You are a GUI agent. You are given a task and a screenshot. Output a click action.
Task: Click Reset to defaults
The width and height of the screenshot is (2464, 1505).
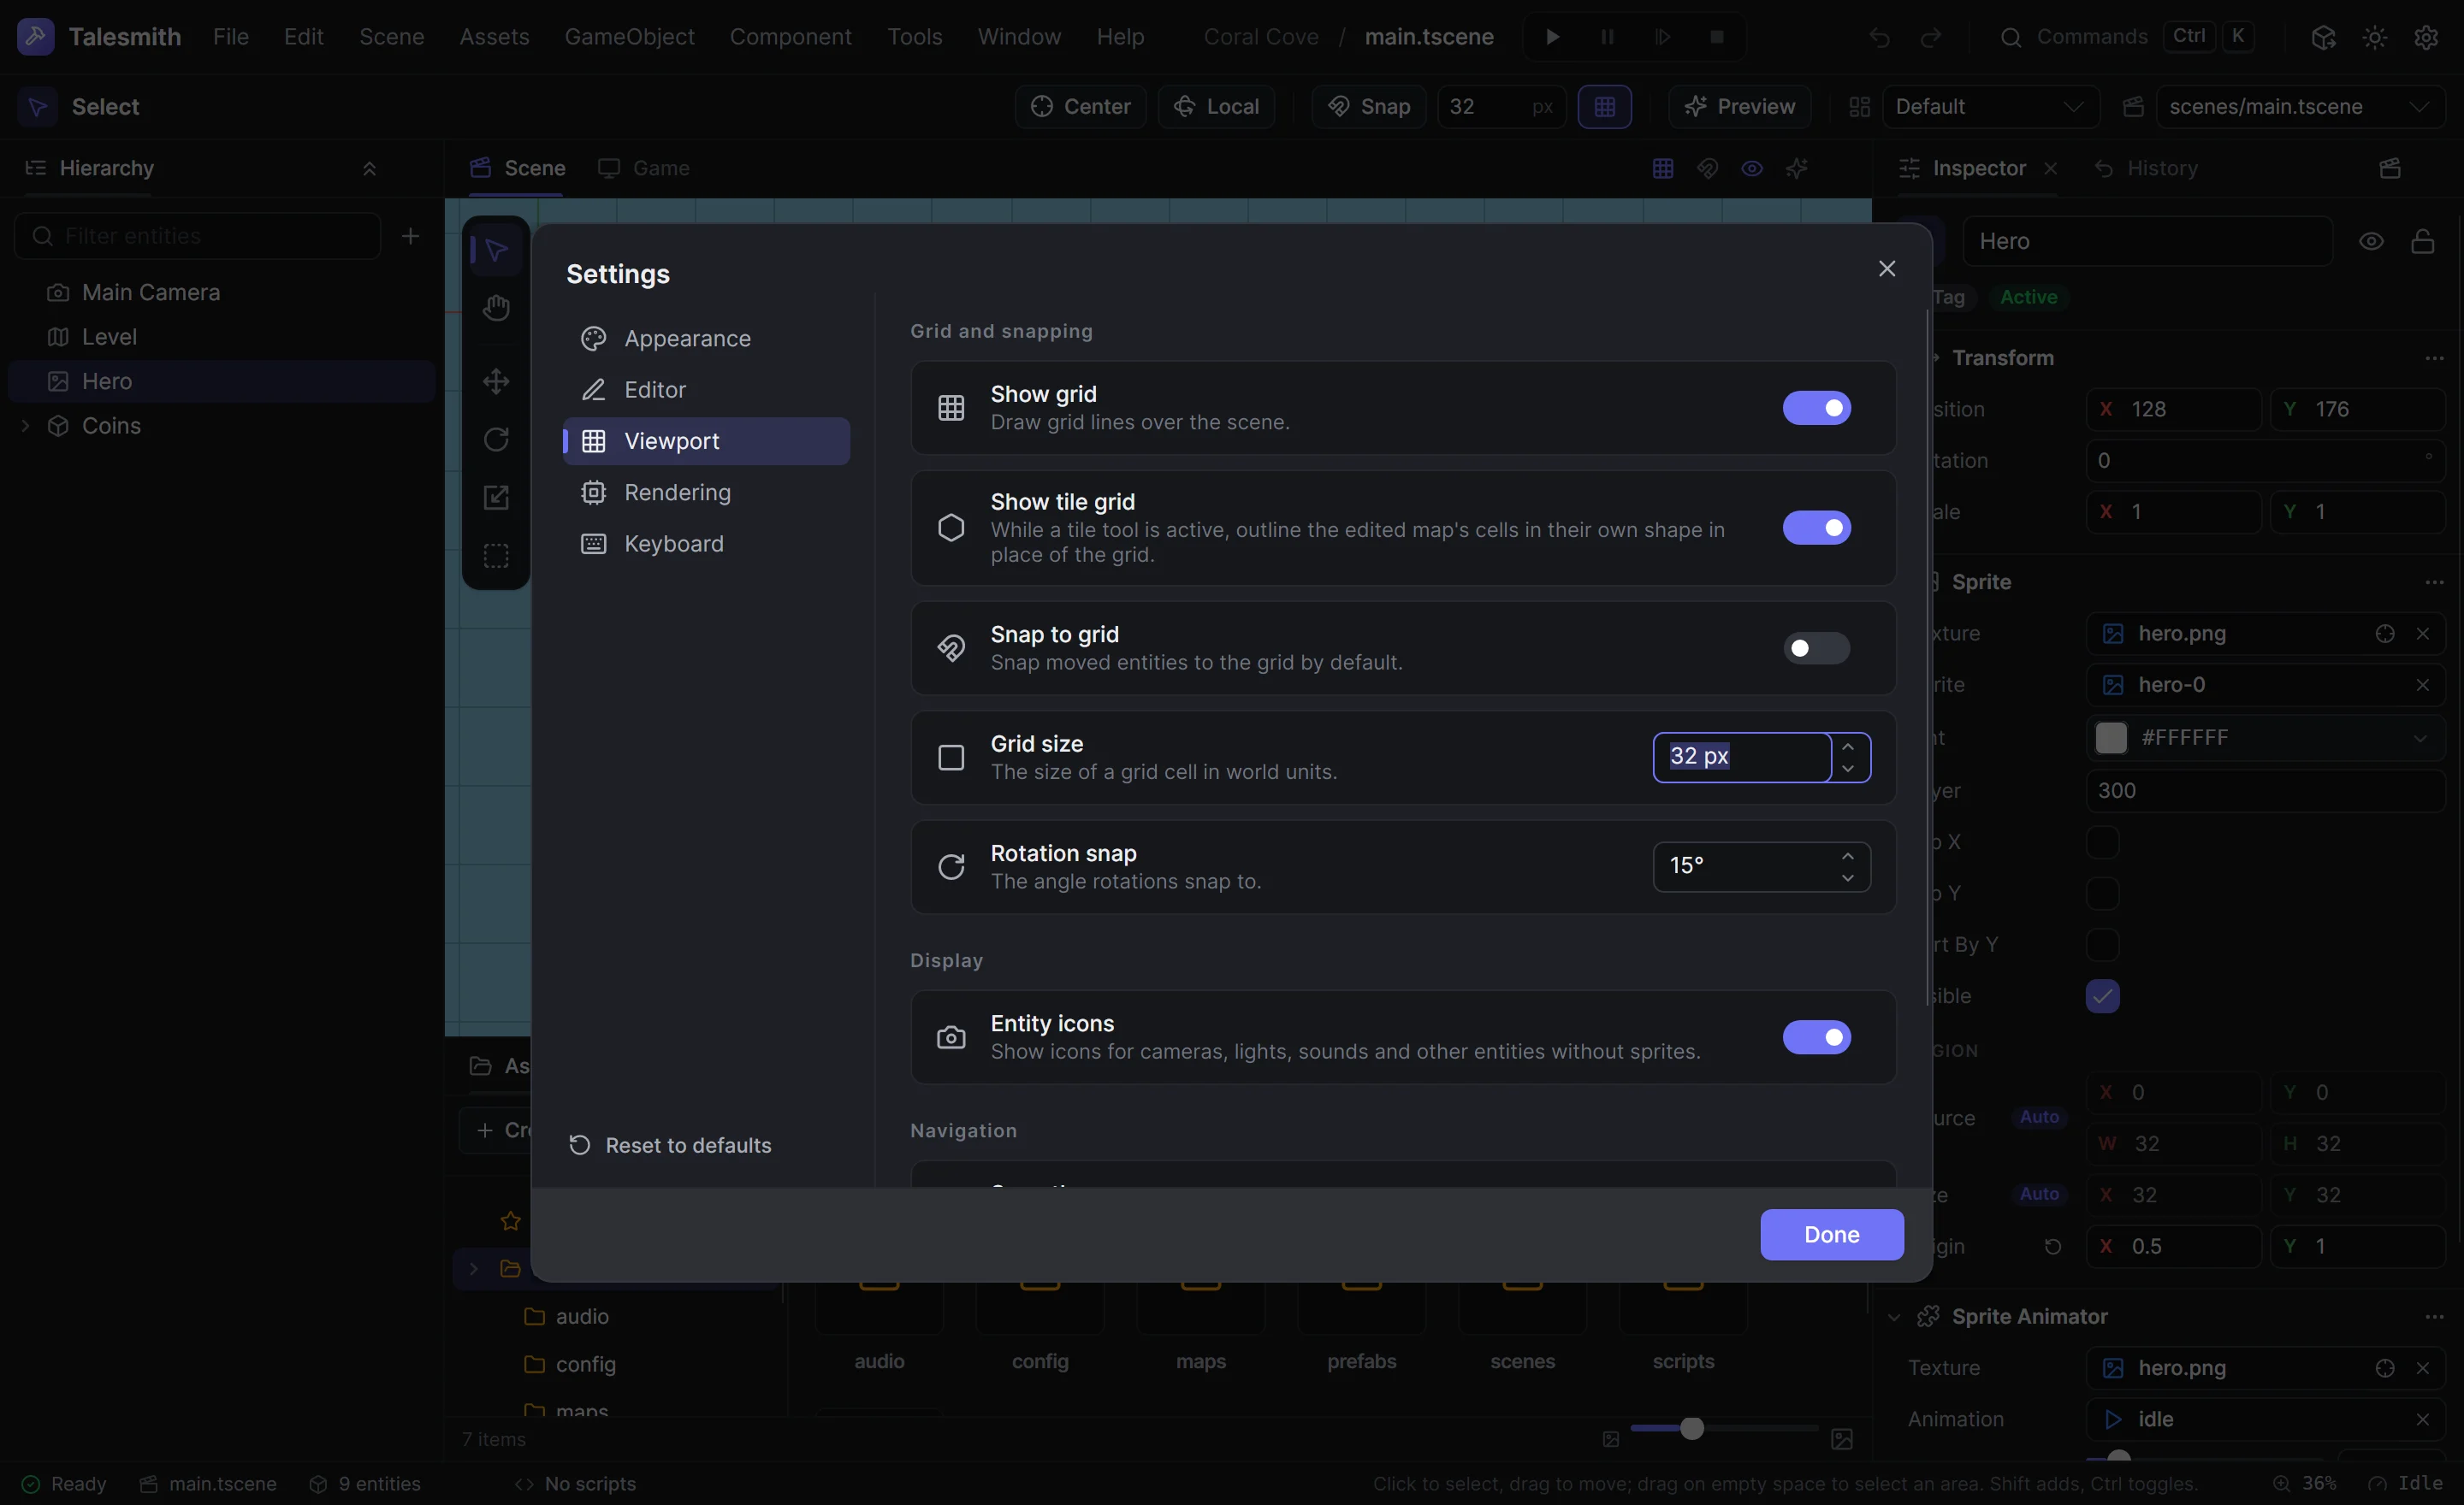coord(670,1145)
